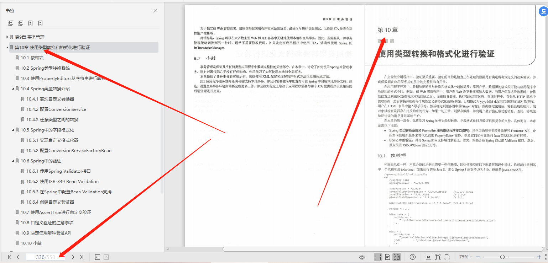548x263 pixels.
Task: Click the fit page icon
Action: 438,257
